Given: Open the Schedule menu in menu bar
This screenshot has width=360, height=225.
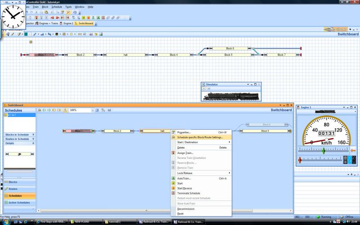Looking at the screenshot, I should pos(57,7).
